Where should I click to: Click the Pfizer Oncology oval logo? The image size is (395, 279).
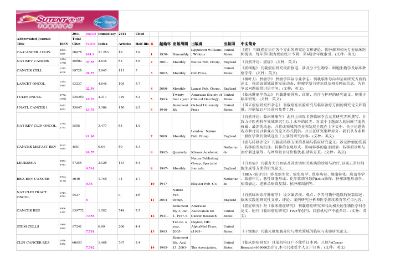click(106, 22)
